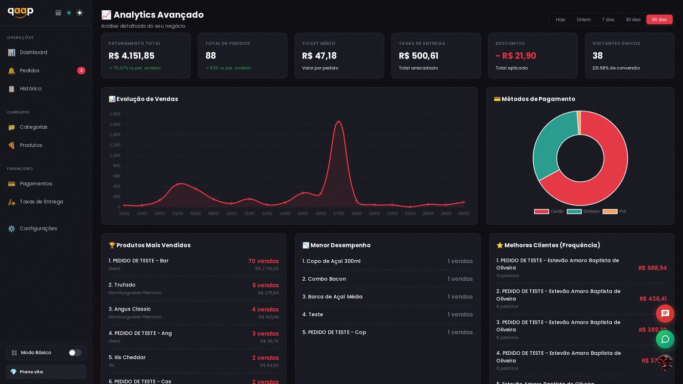
Task: Click the Categorias folder icon
Action: pyautogui.click(x=12, y=127)
